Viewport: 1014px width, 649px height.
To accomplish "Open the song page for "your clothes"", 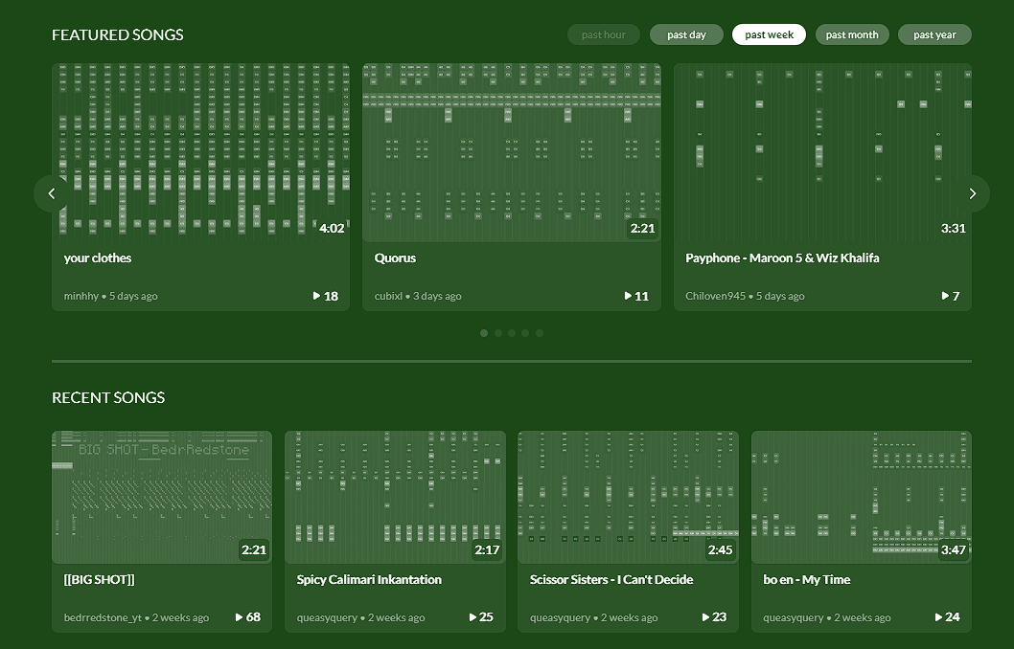I will [x=98, y=257].
